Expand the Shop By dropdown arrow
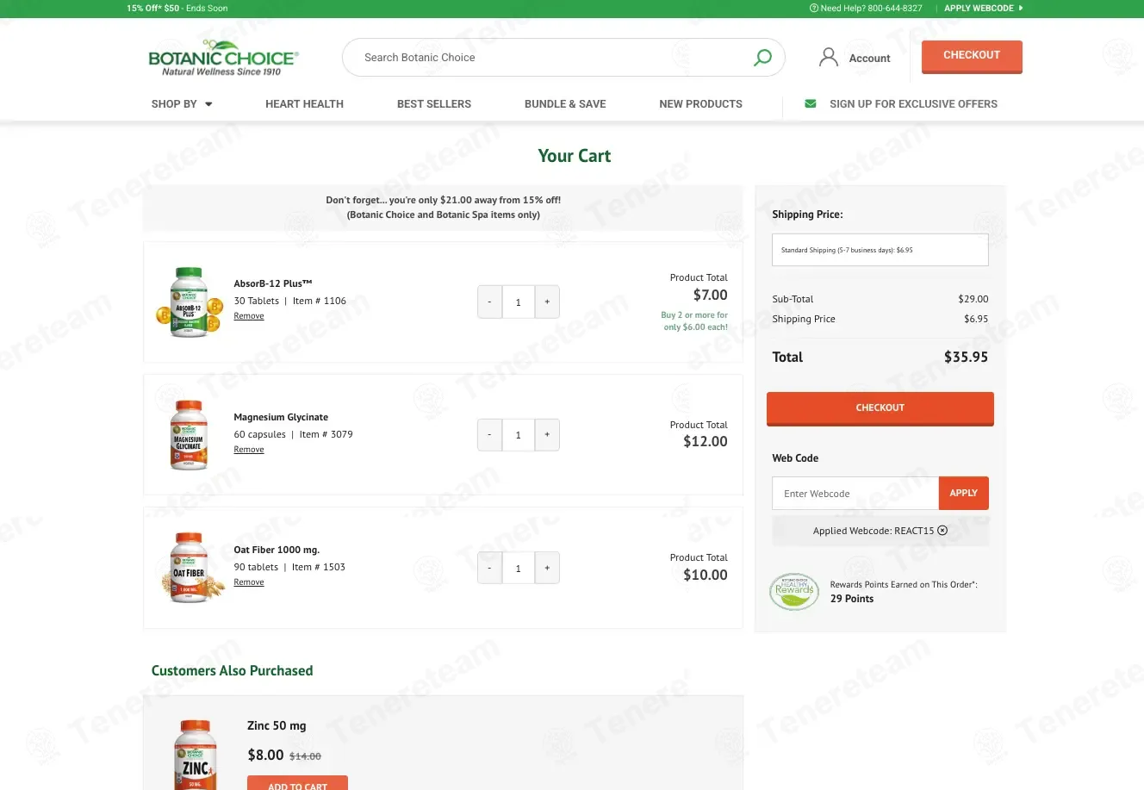Screen dimensions: 1144x790 pos(208,104)
